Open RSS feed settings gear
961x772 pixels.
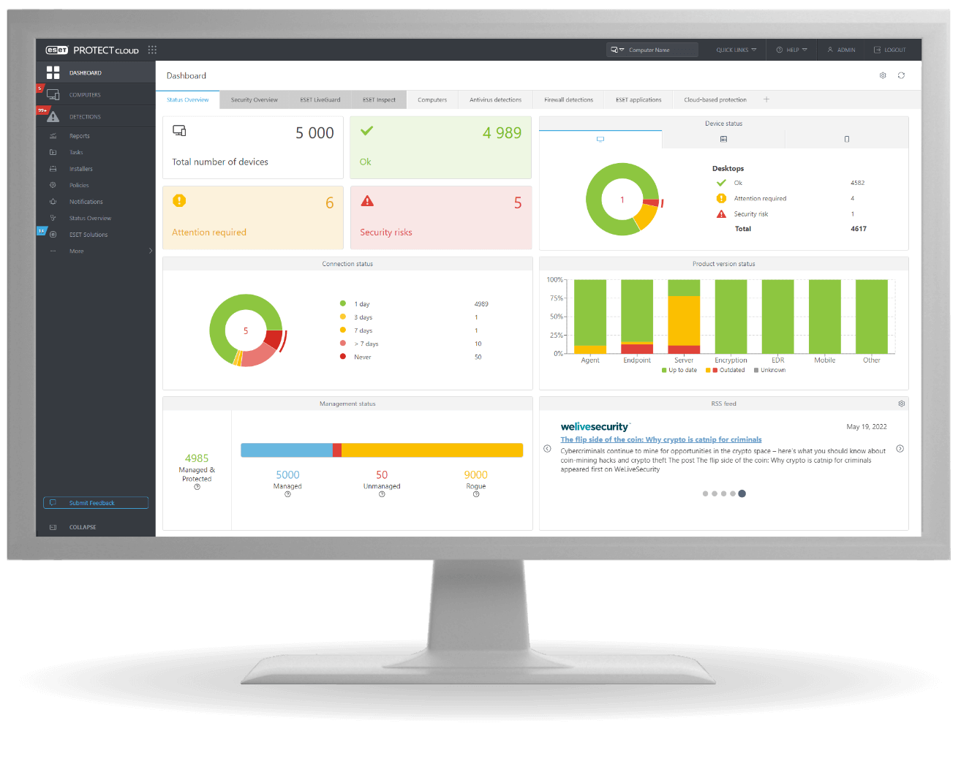point(902,404)
